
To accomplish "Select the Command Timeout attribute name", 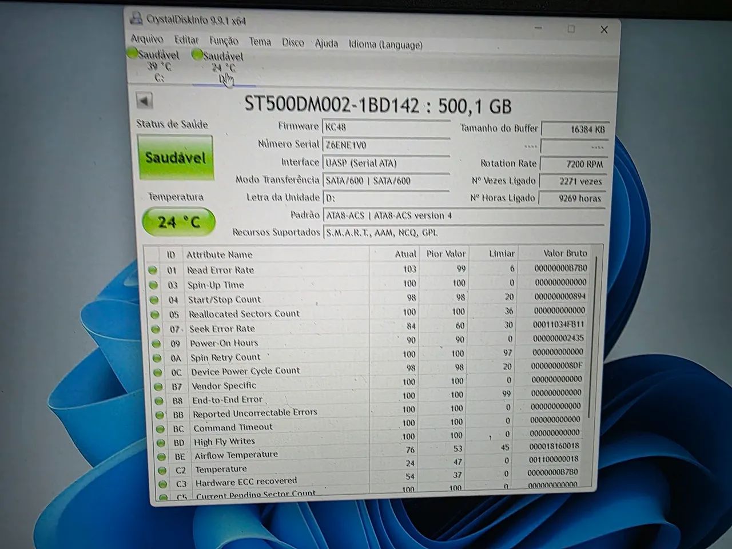I will (233, 427).
